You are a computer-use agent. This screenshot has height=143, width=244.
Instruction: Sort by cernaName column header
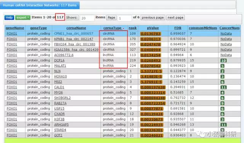[76, 28]
